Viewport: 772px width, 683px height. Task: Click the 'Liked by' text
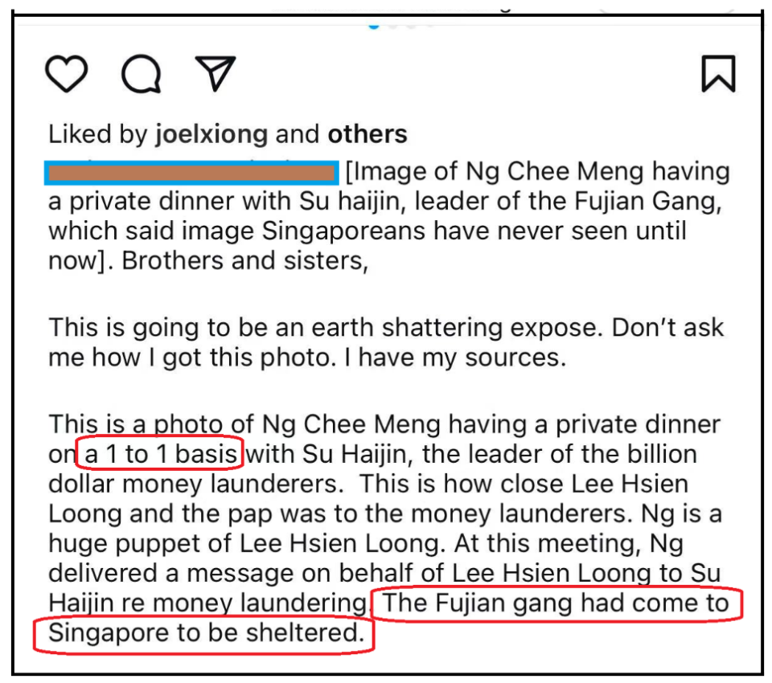pos(98,134)
